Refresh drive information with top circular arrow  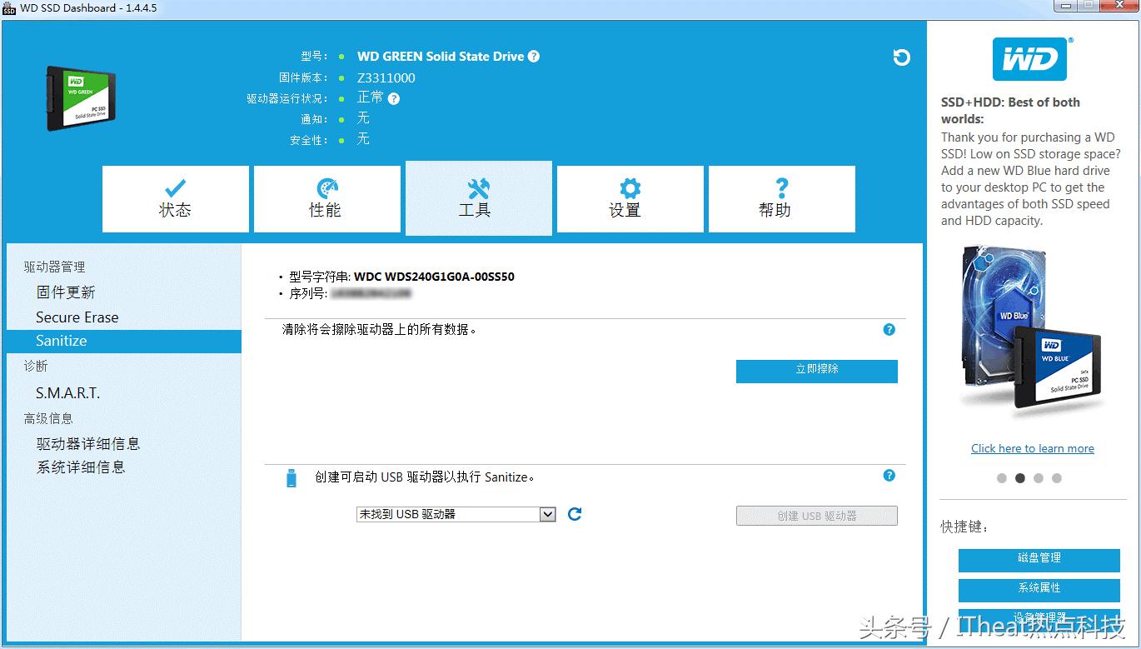tap(902, 57)
